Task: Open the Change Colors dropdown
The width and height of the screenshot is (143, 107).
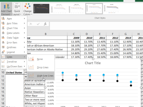Action: [27, 9]
